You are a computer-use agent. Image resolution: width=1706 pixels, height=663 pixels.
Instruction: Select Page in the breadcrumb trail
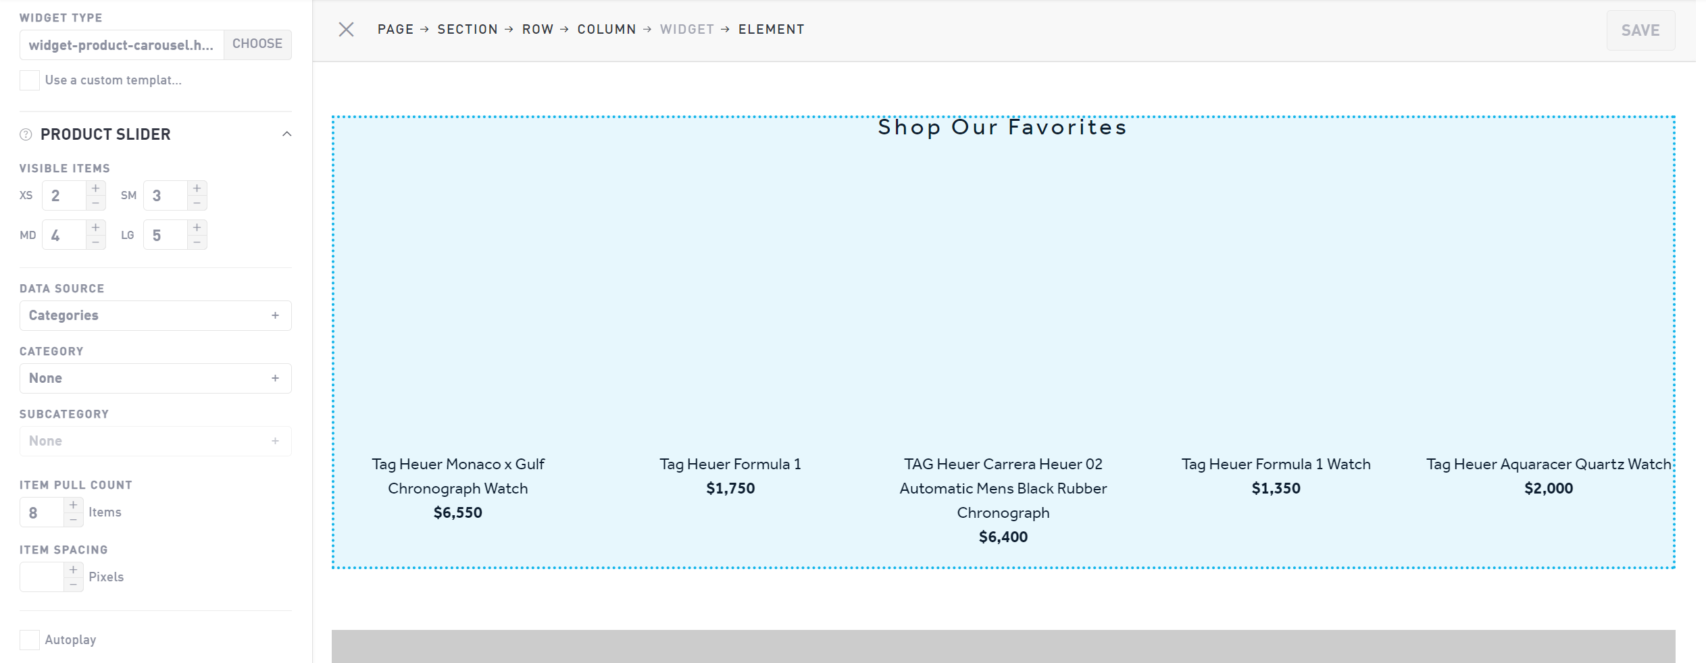395,30
